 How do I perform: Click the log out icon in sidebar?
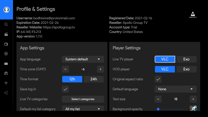click(6, 93)
